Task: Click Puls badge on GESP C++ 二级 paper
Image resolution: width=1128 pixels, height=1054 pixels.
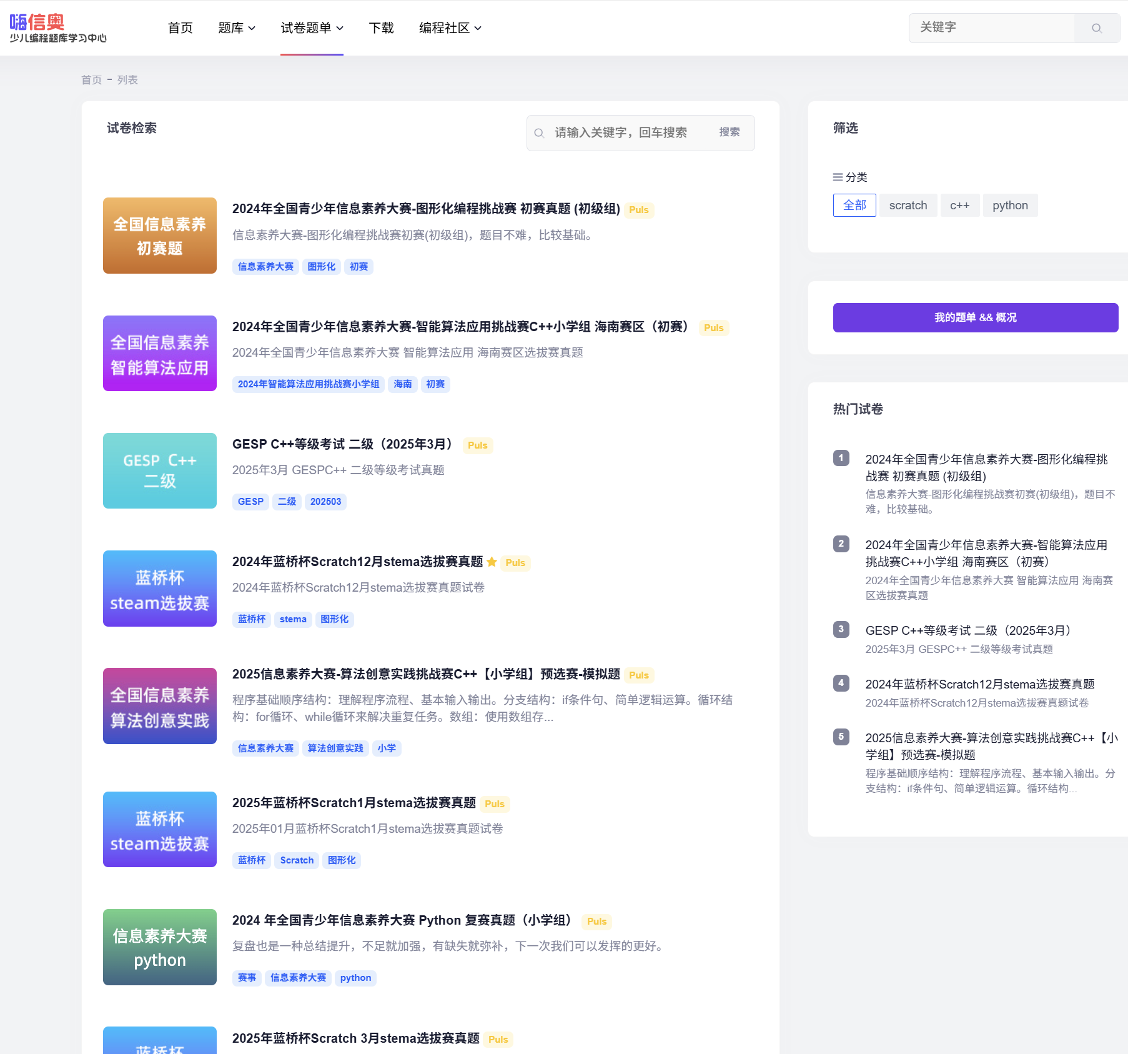Action: pos(477,445)
